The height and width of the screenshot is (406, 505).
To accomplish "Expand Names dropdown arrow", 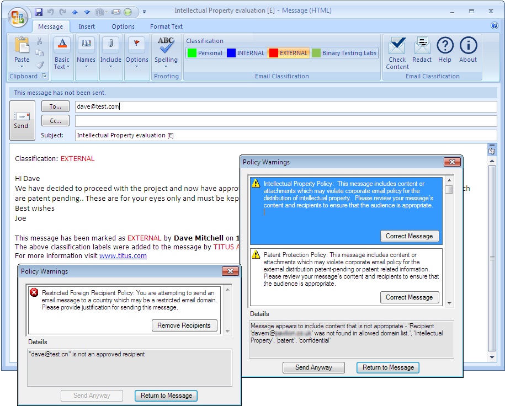I will 86,67.
